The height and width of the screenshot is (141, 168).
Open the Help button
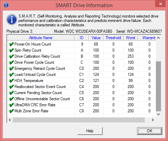[90, 131]
